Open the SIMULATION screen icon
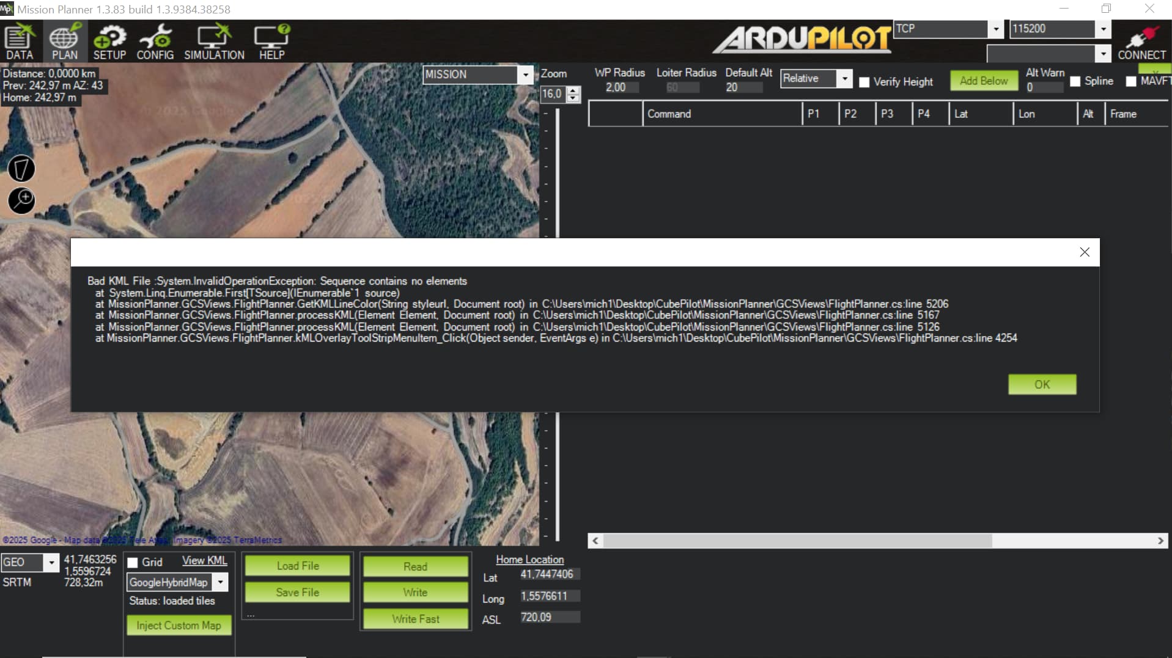 click(214, 42)
